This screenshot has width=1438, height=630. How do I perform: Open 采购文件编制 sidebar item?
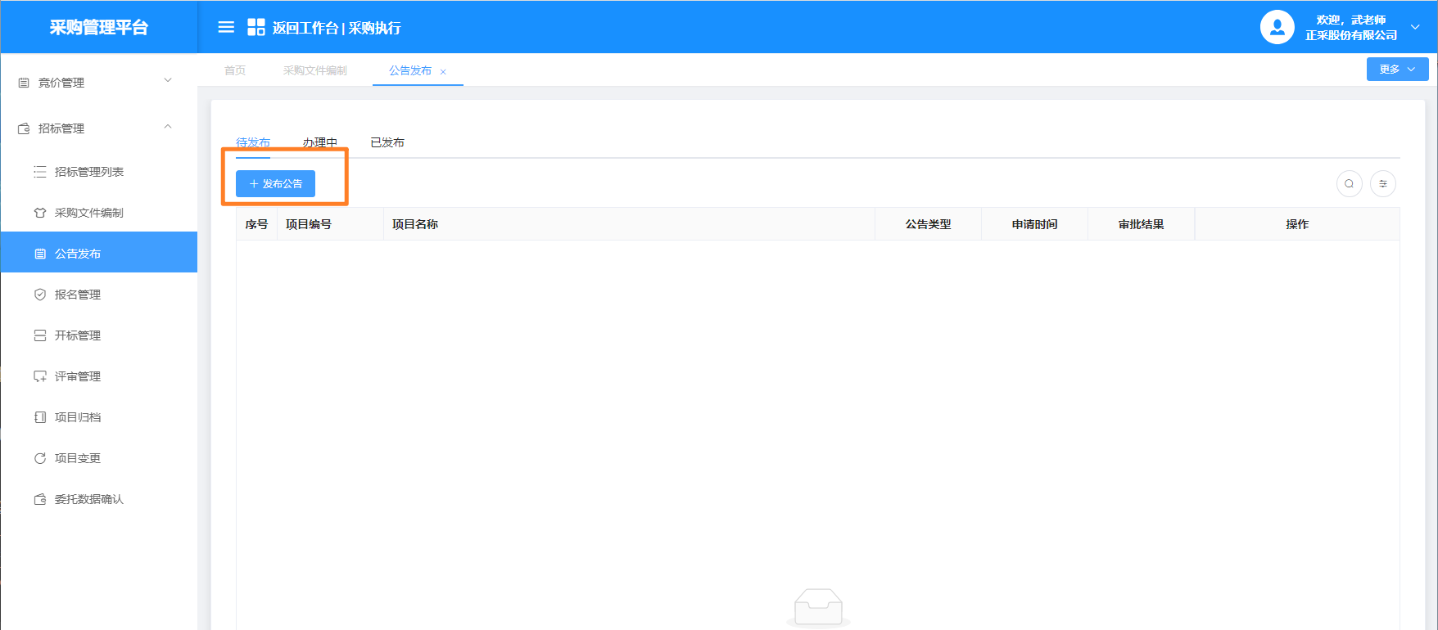pos(88,213)
